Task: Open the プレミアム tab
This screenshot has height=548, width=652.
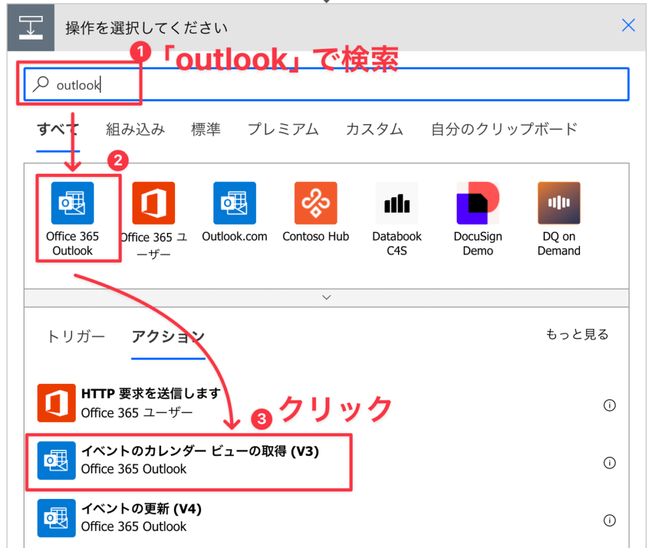Action: tap(283, 129)
